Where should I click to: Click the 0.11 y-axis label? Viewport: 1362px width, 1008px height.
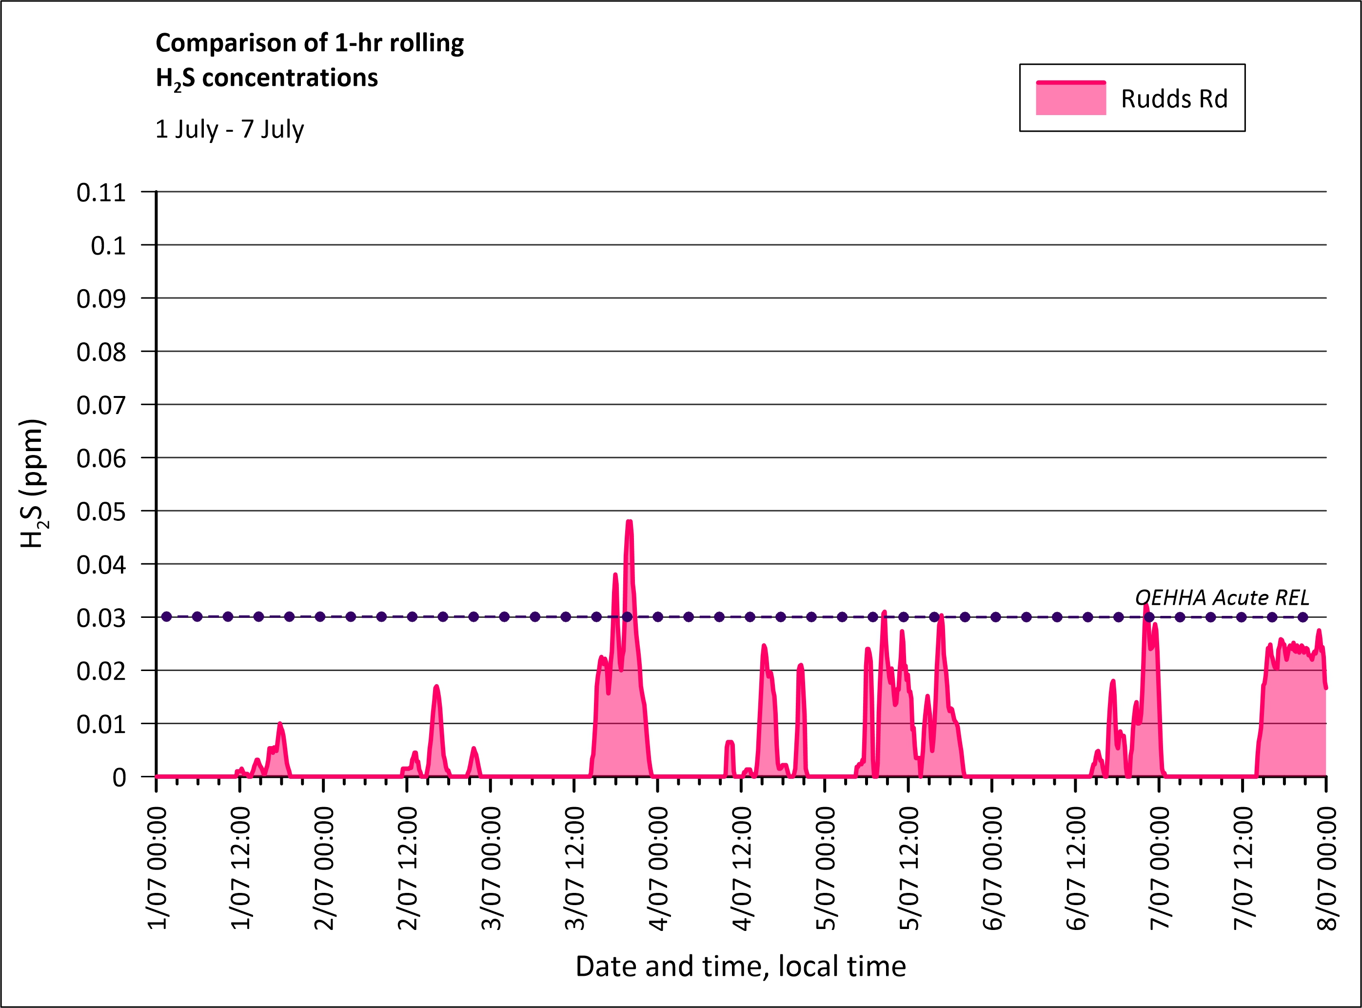tap(100, 193)
